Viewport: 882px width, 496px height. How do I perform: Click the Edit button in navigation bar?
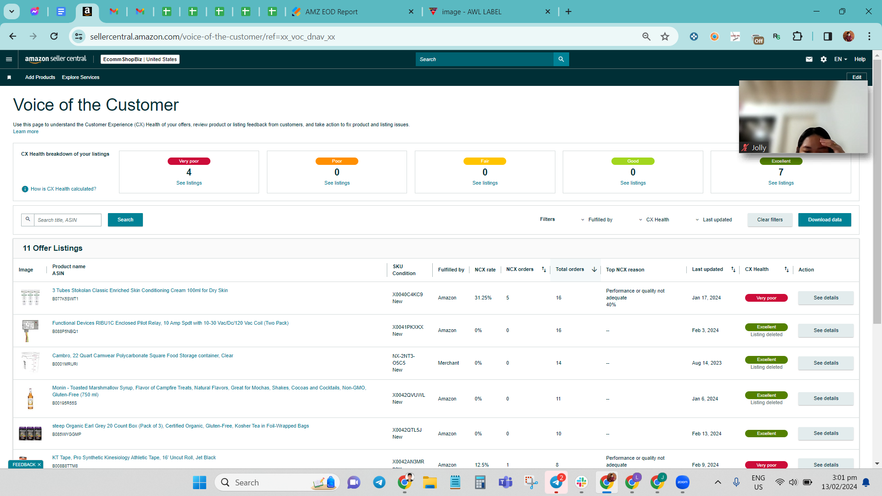click(857, 77)
